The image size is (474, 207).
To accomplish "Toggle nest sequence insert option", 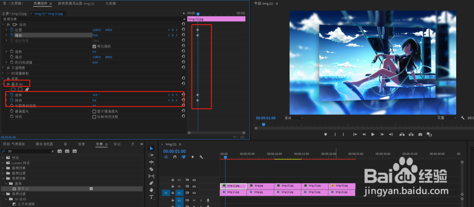I will pyautogui.click(x=166, y=157).
